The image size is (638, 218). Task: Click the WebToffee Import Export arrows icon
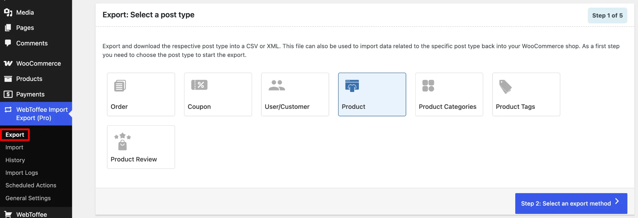[8, 109]
